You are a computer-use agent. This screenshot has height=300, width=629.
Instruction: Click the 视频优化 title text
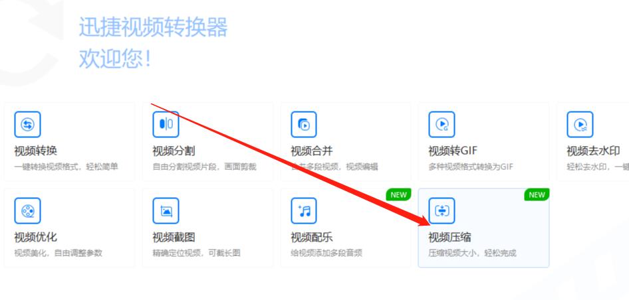[x=36, y=237]
